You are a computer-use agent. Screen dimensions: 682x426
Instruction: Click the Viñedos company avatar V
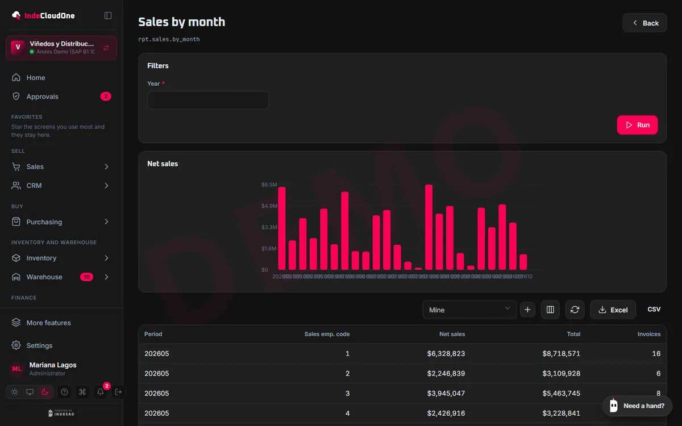pyautogui.click(x=18, y=47)
